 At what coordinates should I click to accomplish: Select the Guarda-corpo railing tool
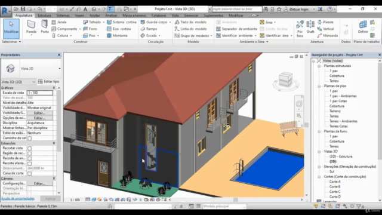coord(154,22)
